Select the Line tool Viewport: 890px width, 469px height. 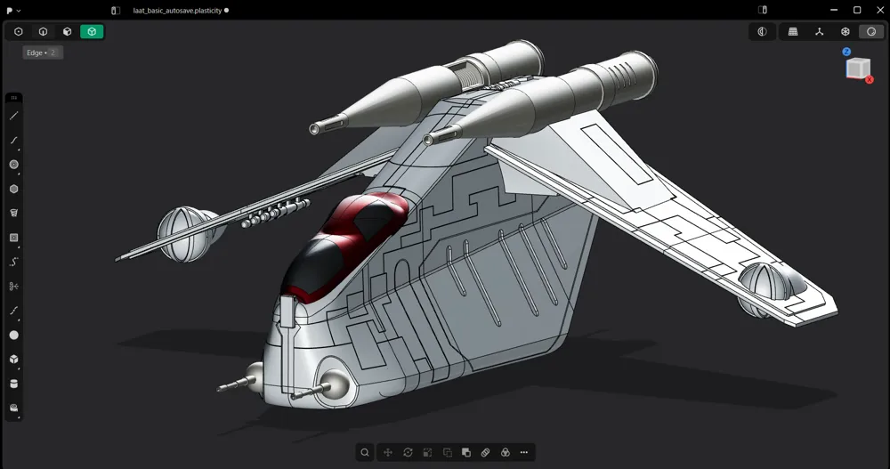tap(14, 116)
